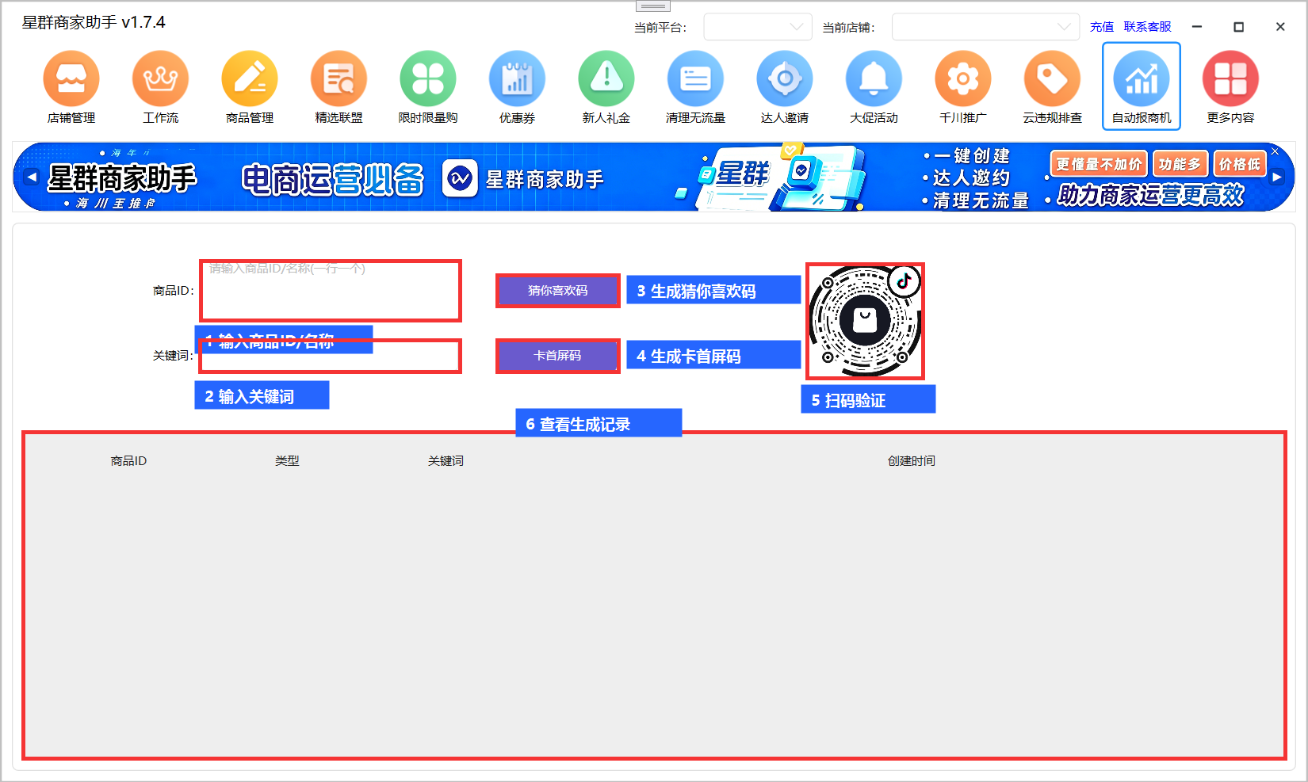
Task: Click the 卡首屏码 button
Action: (557, 356)
